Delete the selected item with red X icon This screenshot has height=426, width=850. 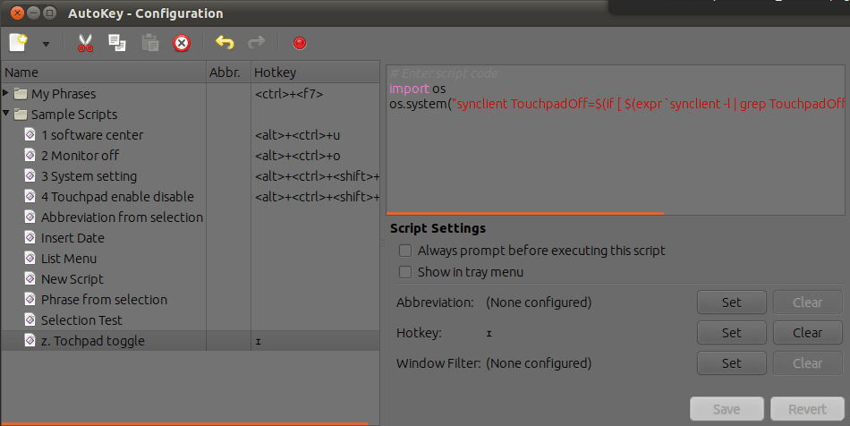click(182, 43)
